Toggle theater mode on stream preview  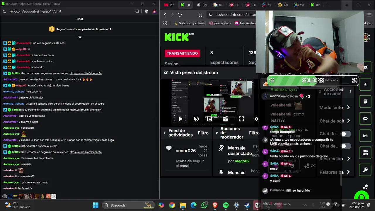pos(225,119)
